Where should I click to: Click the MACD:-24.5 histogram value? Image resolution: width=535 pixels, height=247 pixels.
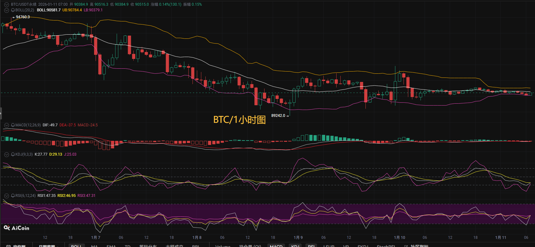[x=88, y=125]
